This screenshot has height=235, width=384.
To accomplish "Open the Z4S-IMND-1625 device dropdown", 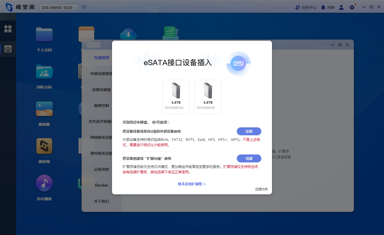I will (59, 7).
